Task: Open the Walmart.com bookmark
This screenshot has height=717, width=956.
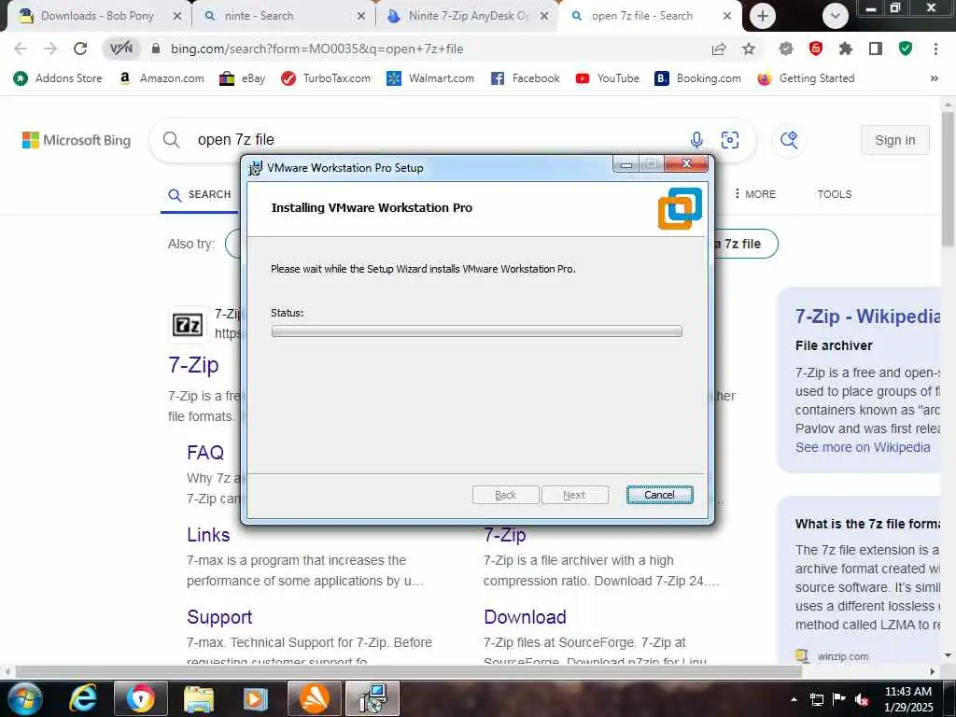Action: pos(430,78)
